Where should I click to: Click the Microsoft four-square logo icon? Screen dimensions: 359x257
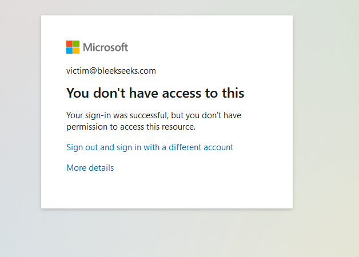(73, 47)
